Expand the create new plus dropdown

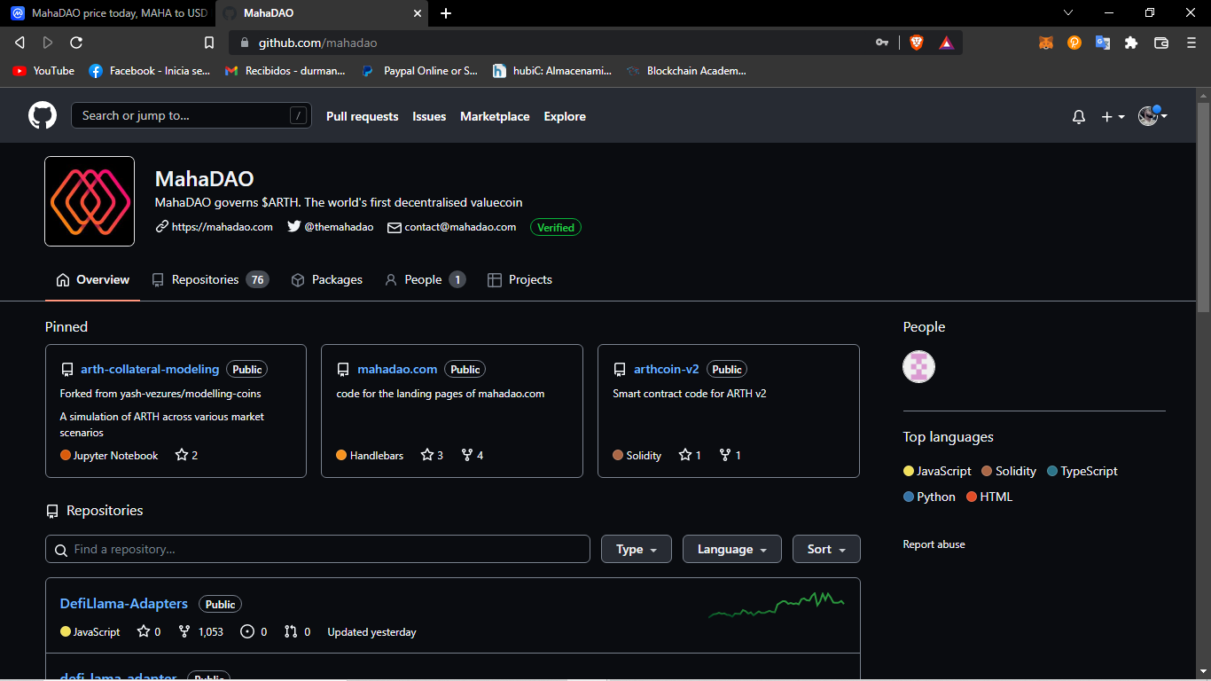click(1113, 117)
